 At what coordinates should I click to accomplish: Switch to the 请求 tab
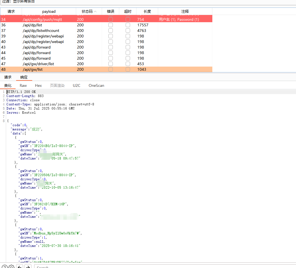[x=8, y=77]
